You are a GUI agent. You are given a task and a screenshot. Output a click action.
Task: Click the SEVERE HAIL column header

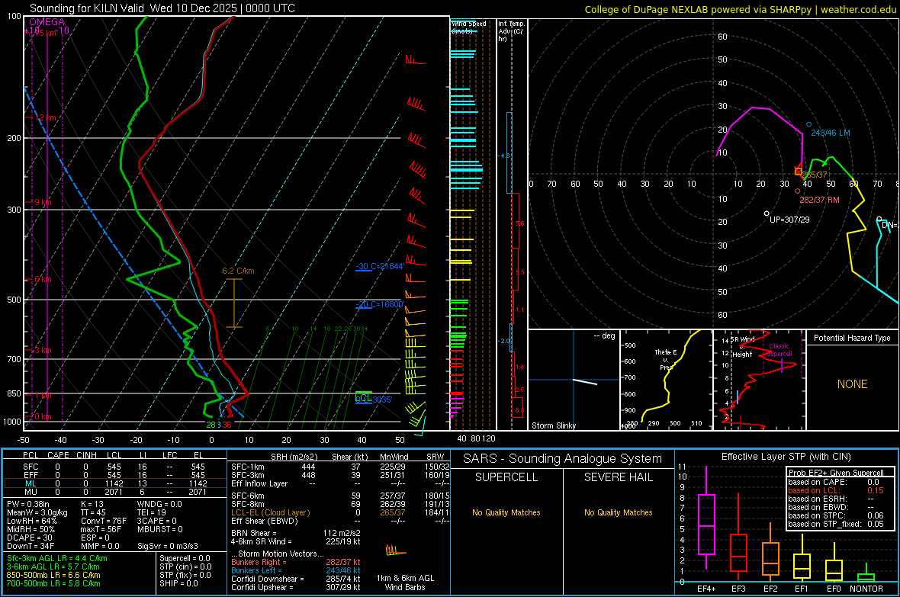click(618, 477)
